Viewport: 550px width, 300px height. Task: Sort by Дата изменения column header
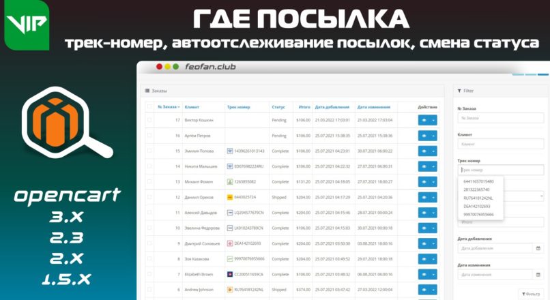(374, 107)
